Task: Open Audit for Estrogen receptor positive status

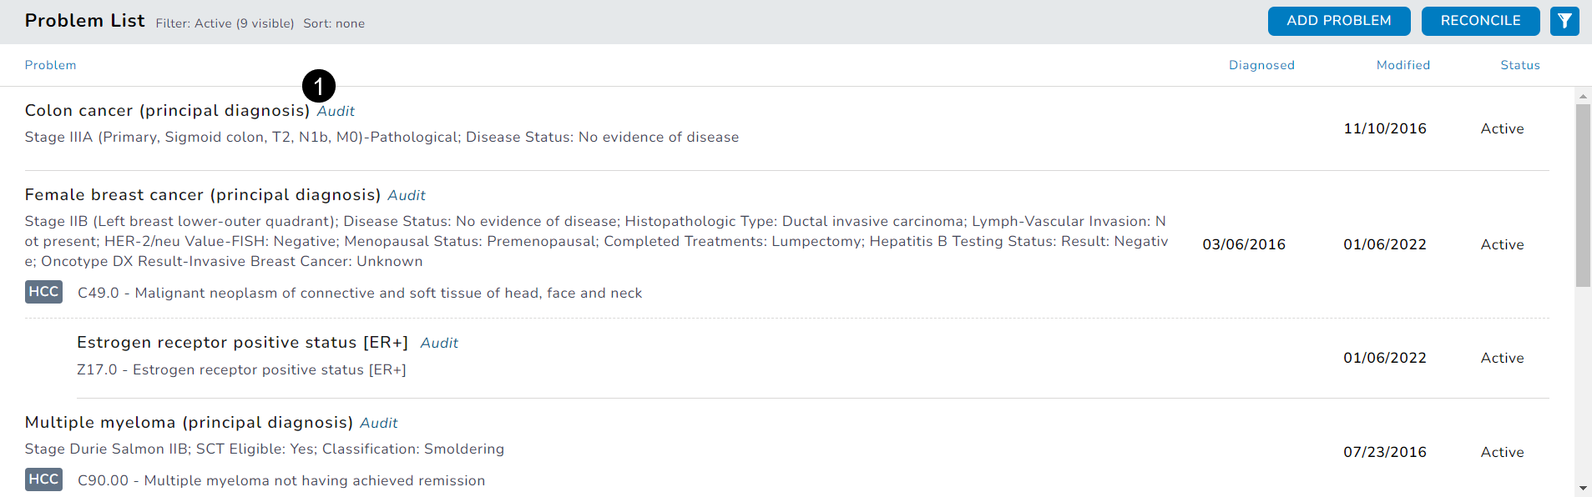Action: pos(439,343)
